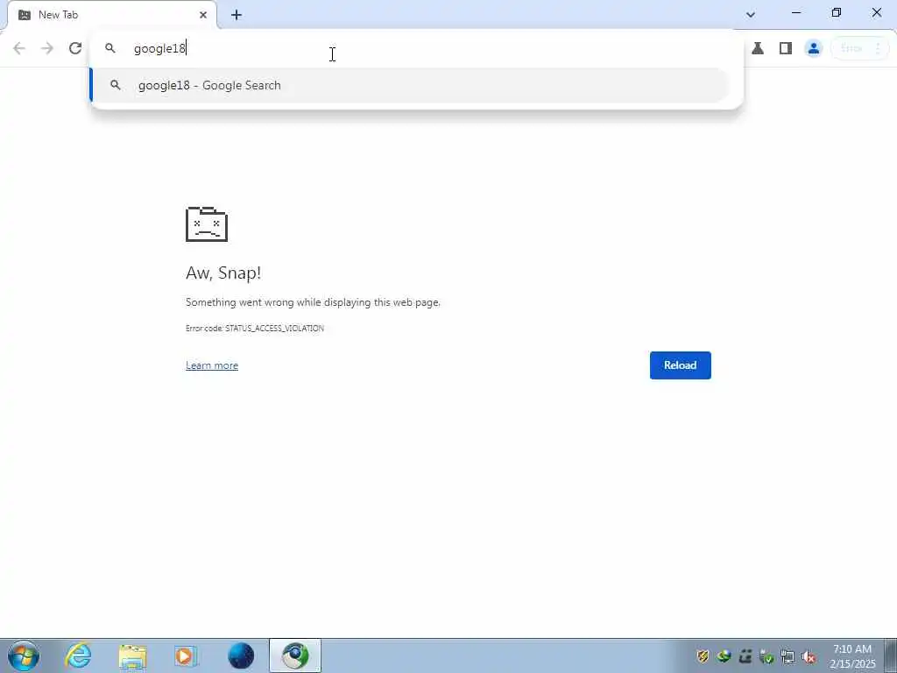Click the Show desktop strip

click(891, 655)
